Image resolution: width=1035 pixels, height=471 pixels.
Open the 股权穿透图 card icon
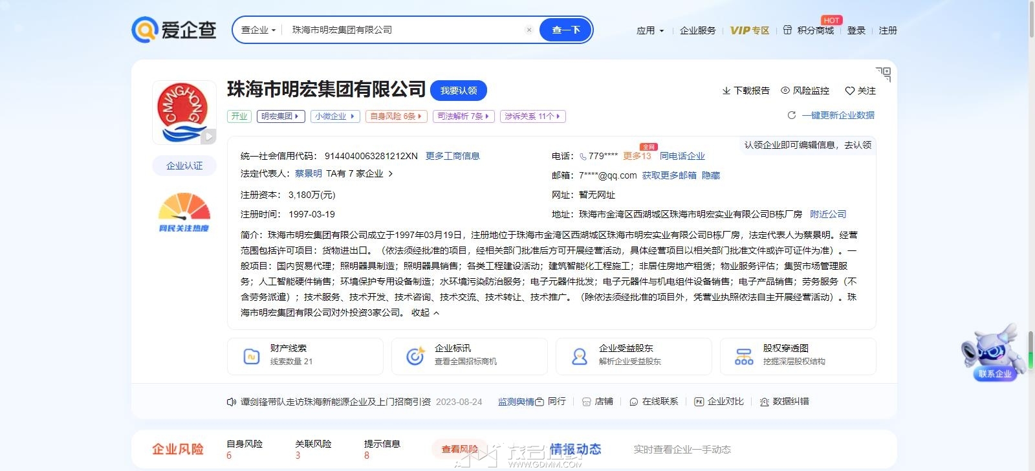click(x=744, y=356)
